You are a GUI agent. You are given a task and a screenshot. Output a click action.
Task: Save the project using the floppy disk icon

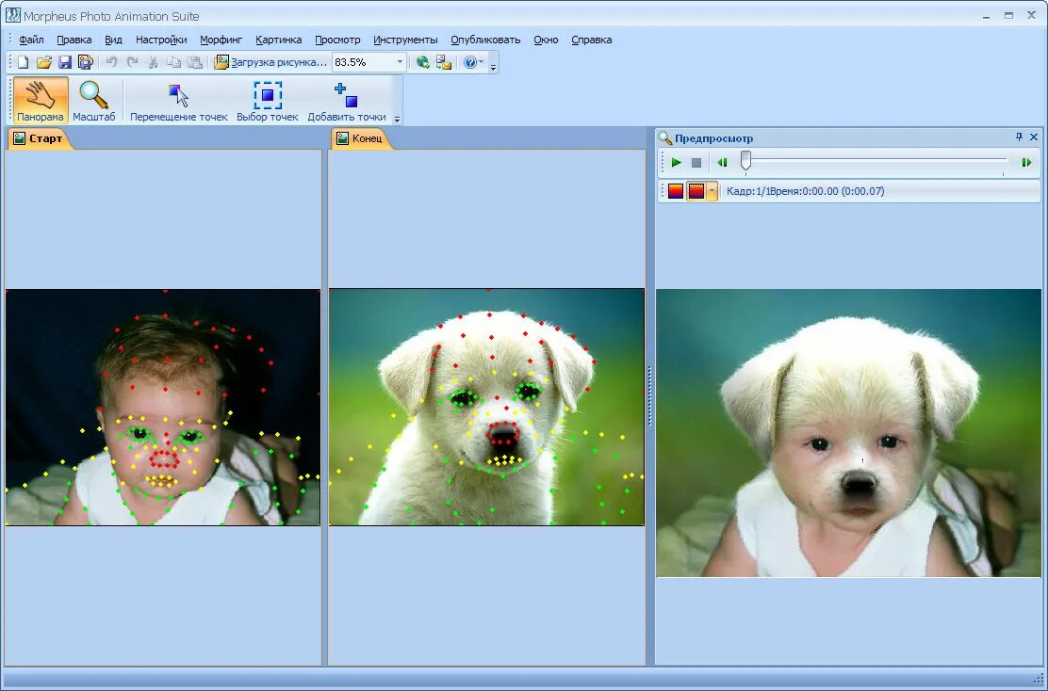pyautogui.click(x=65, y=62)
